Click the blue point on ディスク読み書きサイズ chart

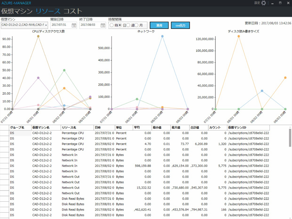(x=262, y=91)
